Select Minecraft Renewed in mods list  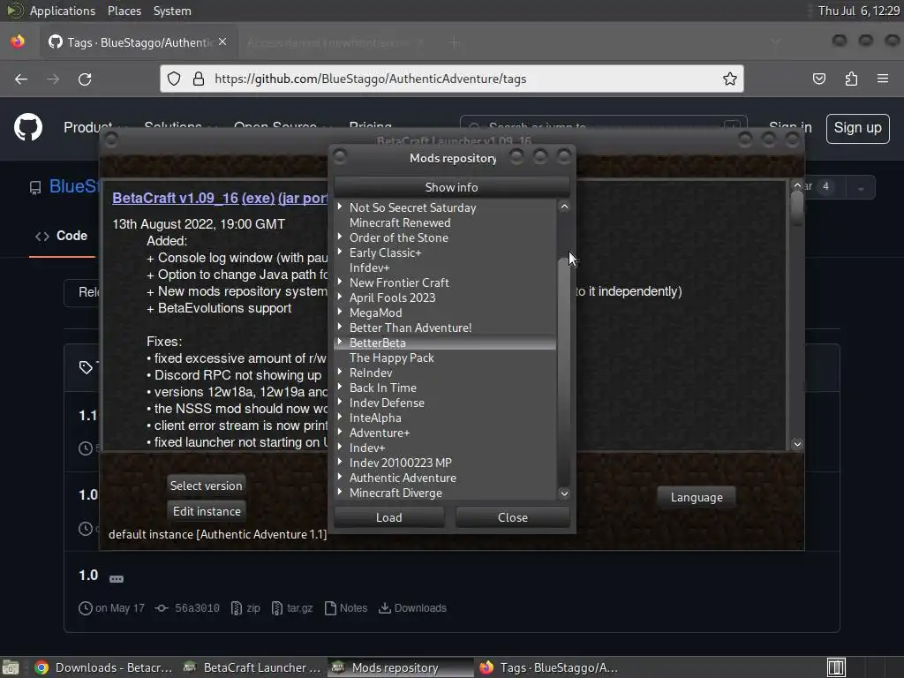pos(400,222)
